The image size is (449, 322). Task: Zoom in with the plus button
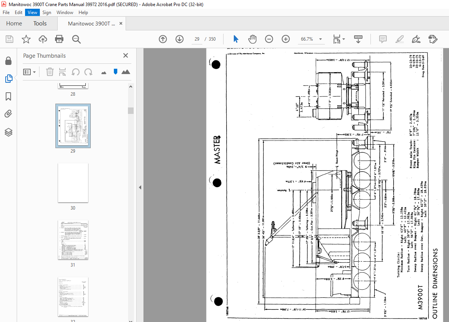[285, 39]
